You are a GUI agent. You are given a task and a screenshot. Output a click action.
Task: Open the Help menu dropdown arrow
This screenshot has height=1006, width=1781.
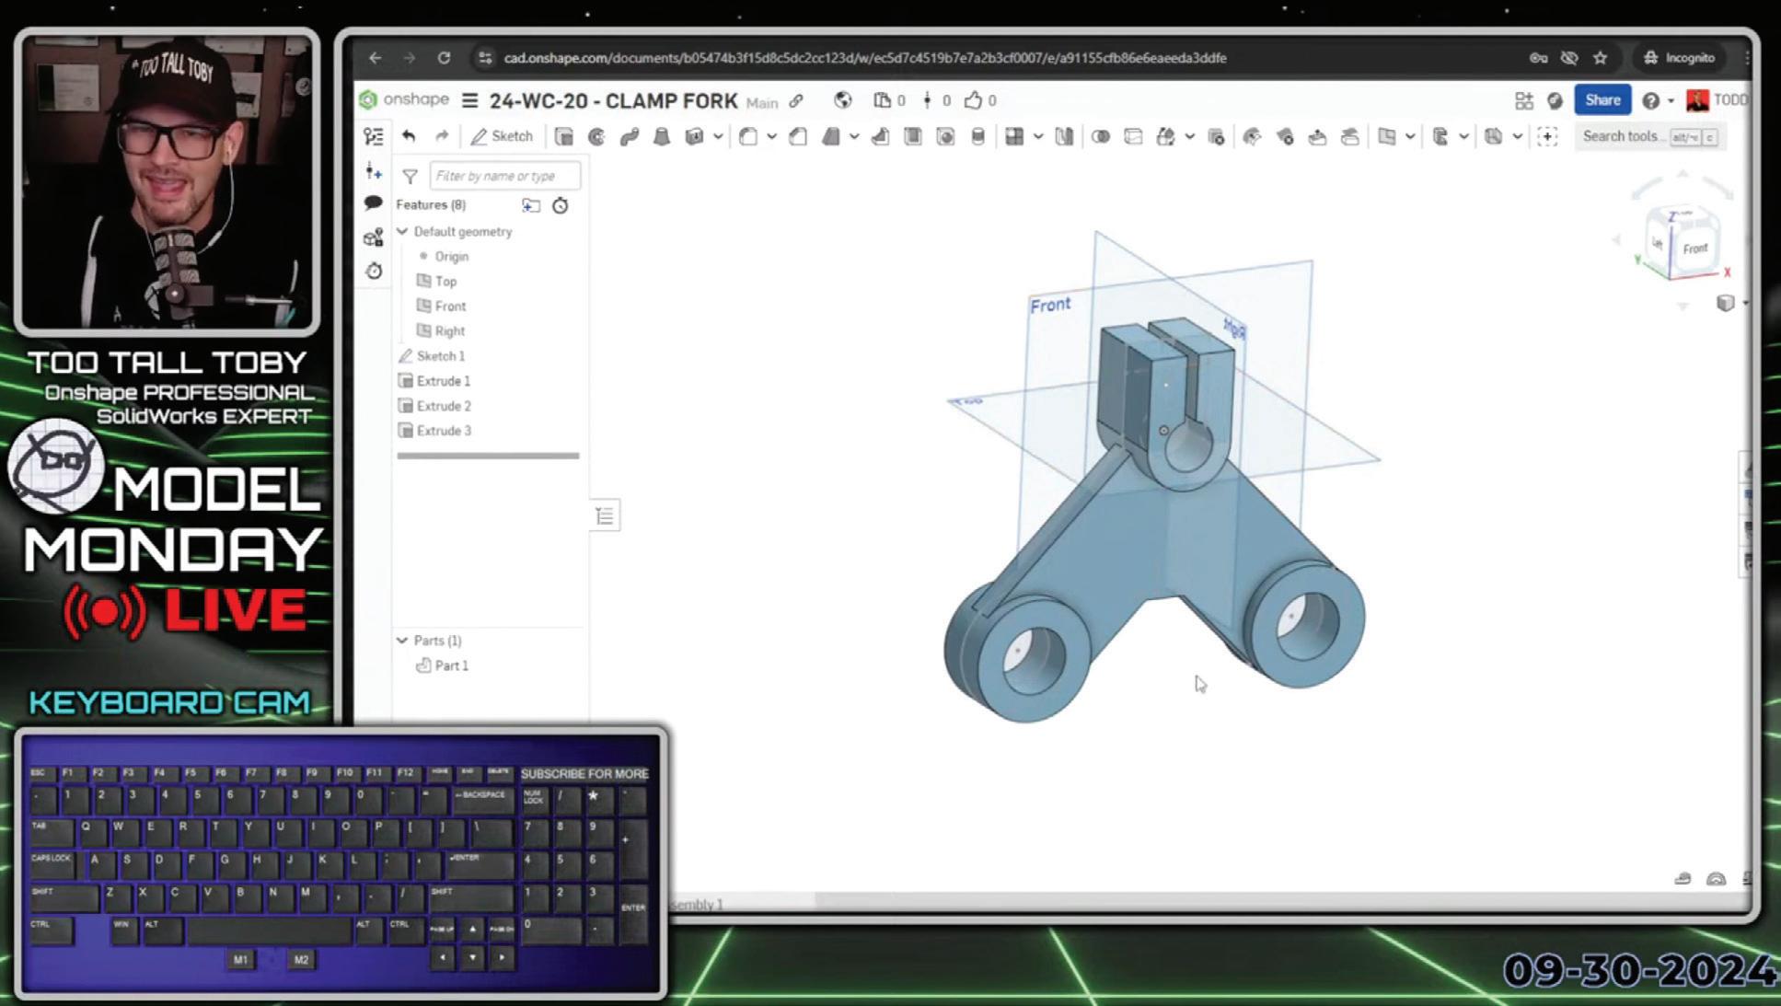click(x=1671, y=100)
